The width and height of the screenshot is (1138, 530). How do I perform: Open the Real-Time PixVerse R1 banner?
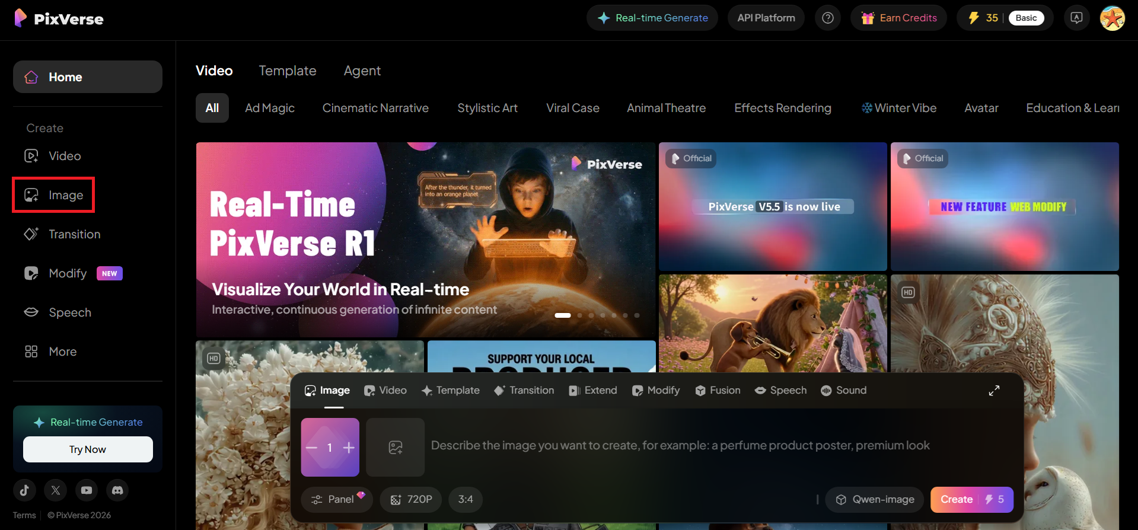(426, 240)
